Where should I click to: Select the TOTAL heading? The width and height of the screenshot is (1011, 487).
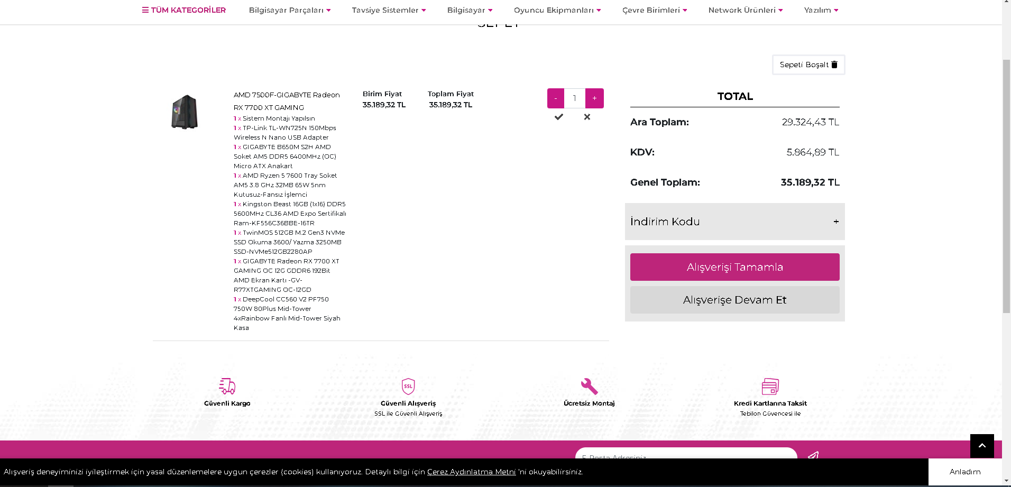click(x=735, y=96)
